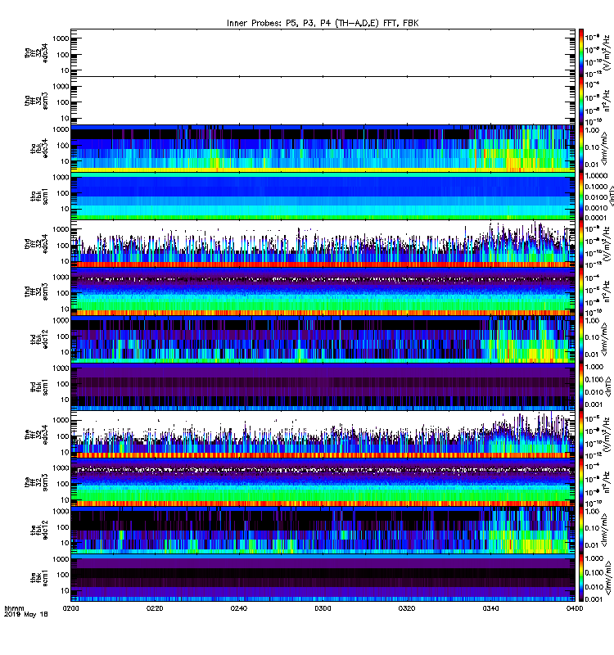Click the empty tha fff edc34 plot panel
The width and height of the screenshot is (614, 655).
323,52
